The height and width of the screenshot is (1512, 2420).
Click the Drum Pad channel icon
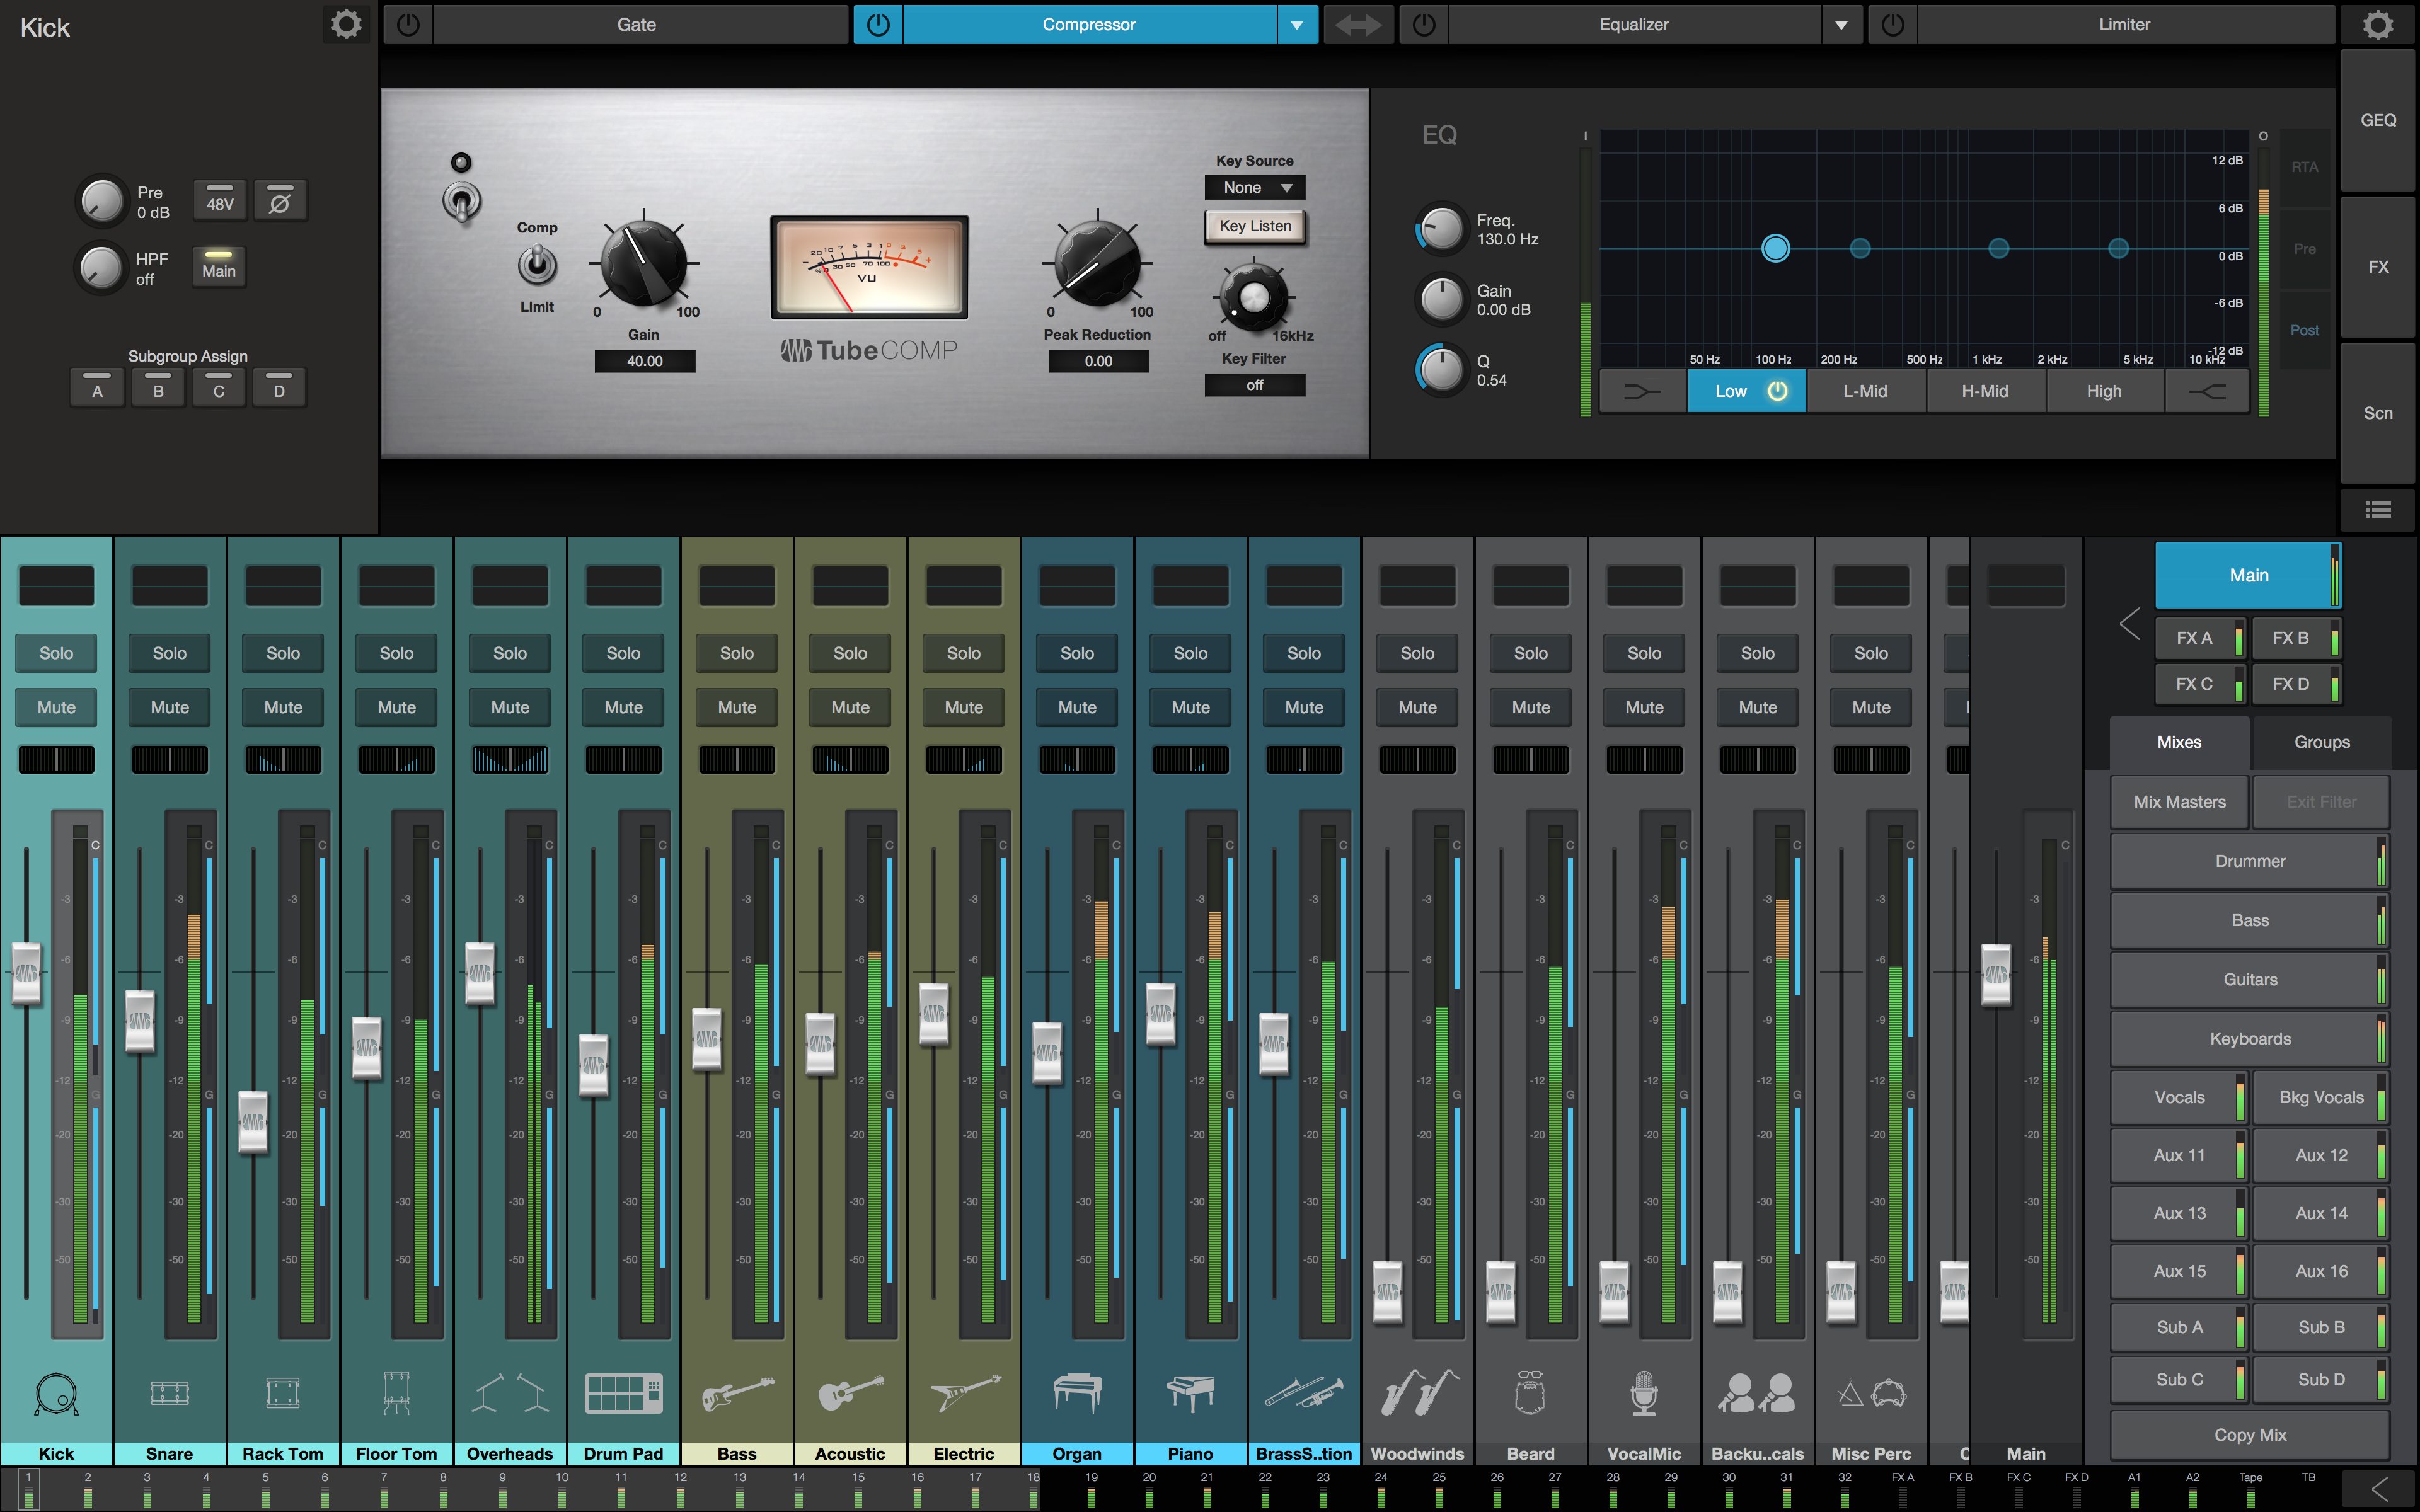point(623,1393)
